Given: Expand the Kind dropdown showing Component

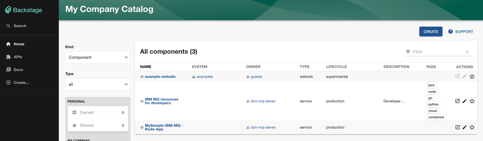Looking at the screenshot, I should tap(98, 57).
